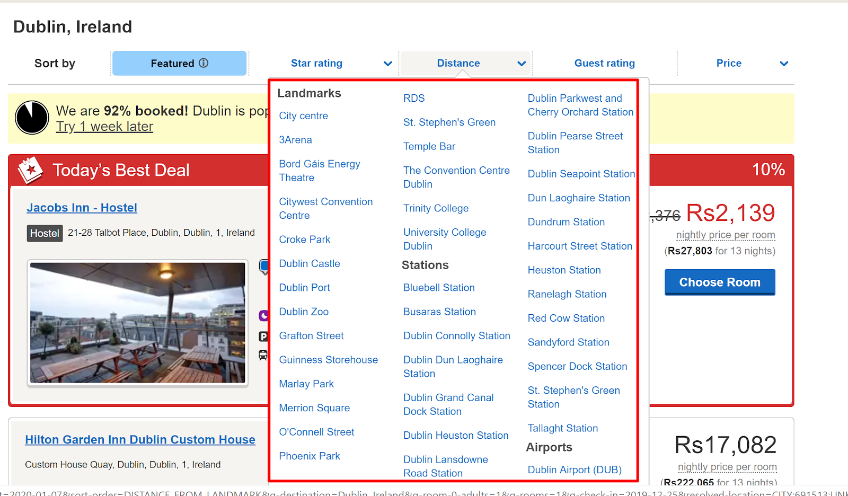Click the pie-chart icon in booked banner
Image resolution: width=848 pixels, height=496 pixels.
pos(32,118)
